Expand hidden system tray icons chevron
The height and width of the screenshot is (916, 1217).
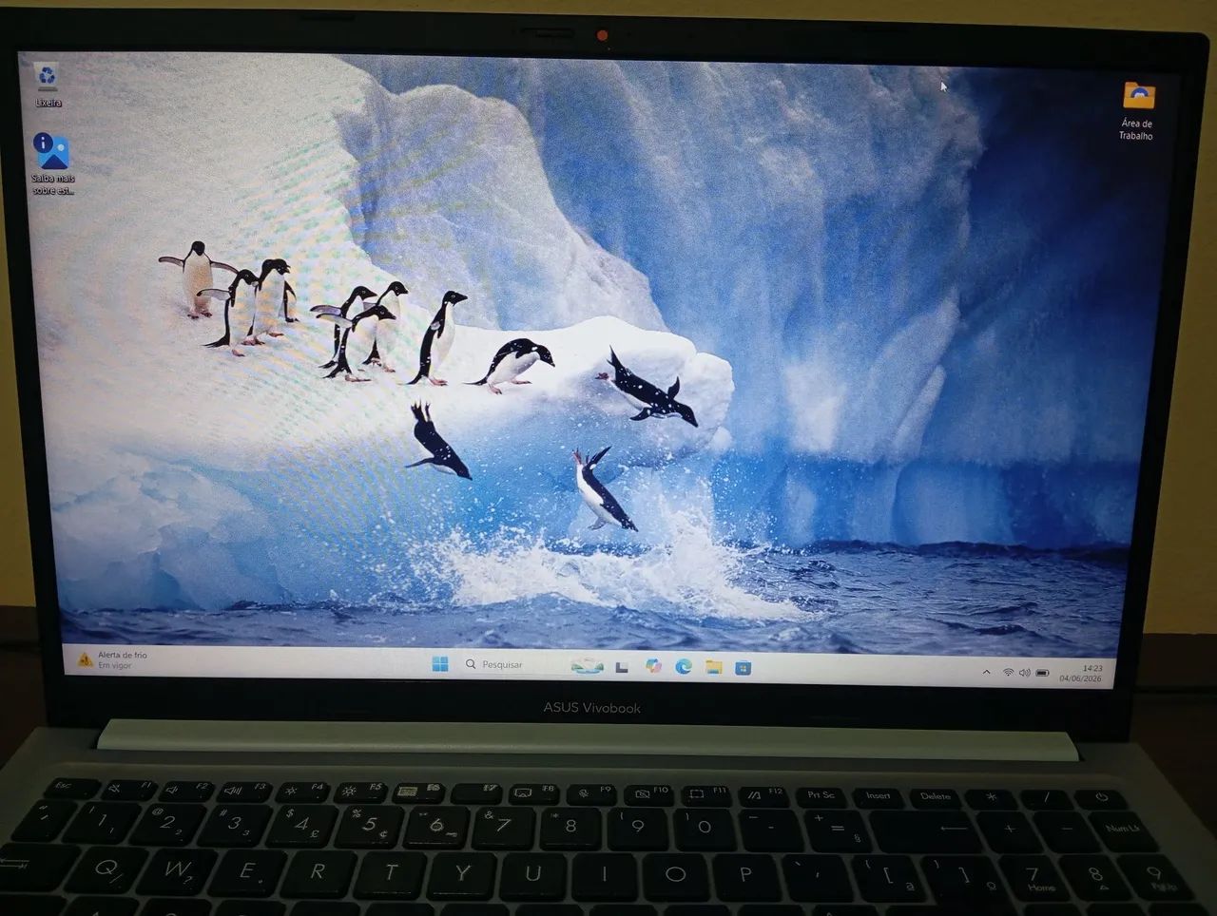point(986,672)
